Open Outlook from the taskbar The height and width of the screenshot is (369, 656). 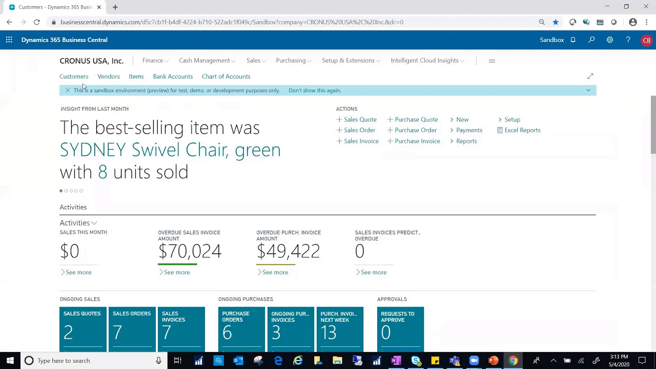(238, 361)
